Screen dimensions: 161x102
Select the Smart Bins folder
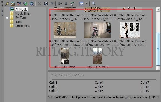tap(22, 26)
